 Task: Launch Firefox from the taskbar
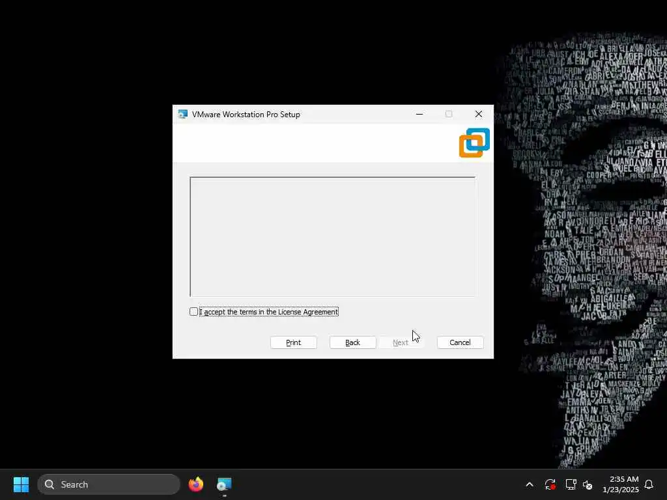pos(196,484)
